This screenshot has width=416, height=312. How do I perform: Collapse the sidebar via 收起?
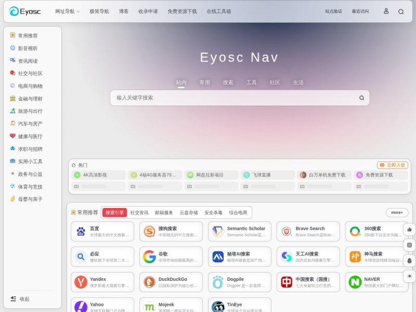pyautogui.click(x=20, y=299)
